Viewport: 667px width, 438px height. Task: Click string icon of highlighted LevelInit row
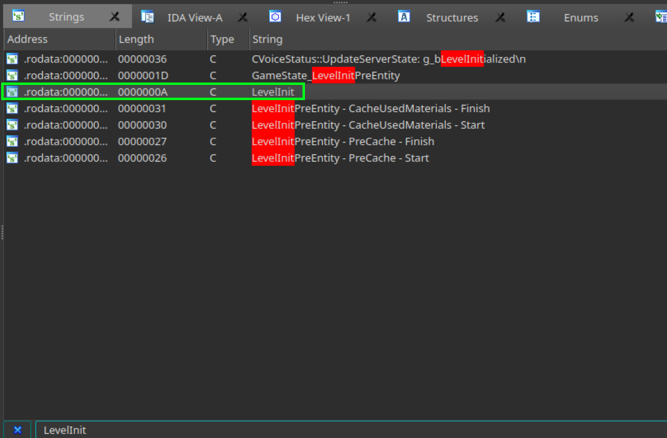(x=12, y=92)
